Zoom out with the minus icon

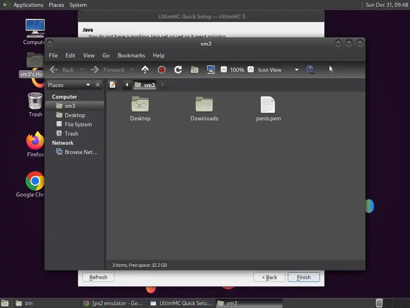[223, 69]
